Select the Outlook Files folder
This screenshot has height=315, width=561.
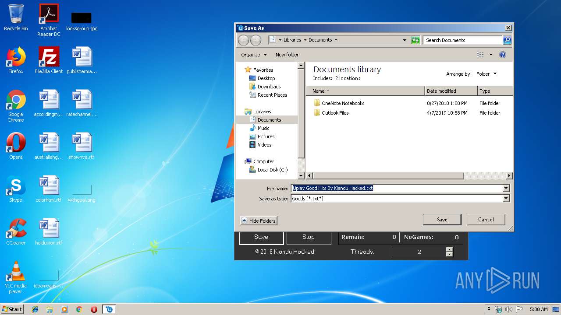(x=331, y=113)
